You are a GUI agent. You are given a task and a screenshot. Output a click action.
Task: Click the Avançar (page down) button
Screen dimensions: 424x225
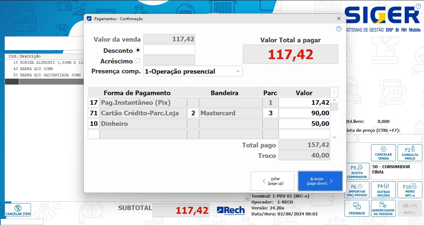point(320,181)
